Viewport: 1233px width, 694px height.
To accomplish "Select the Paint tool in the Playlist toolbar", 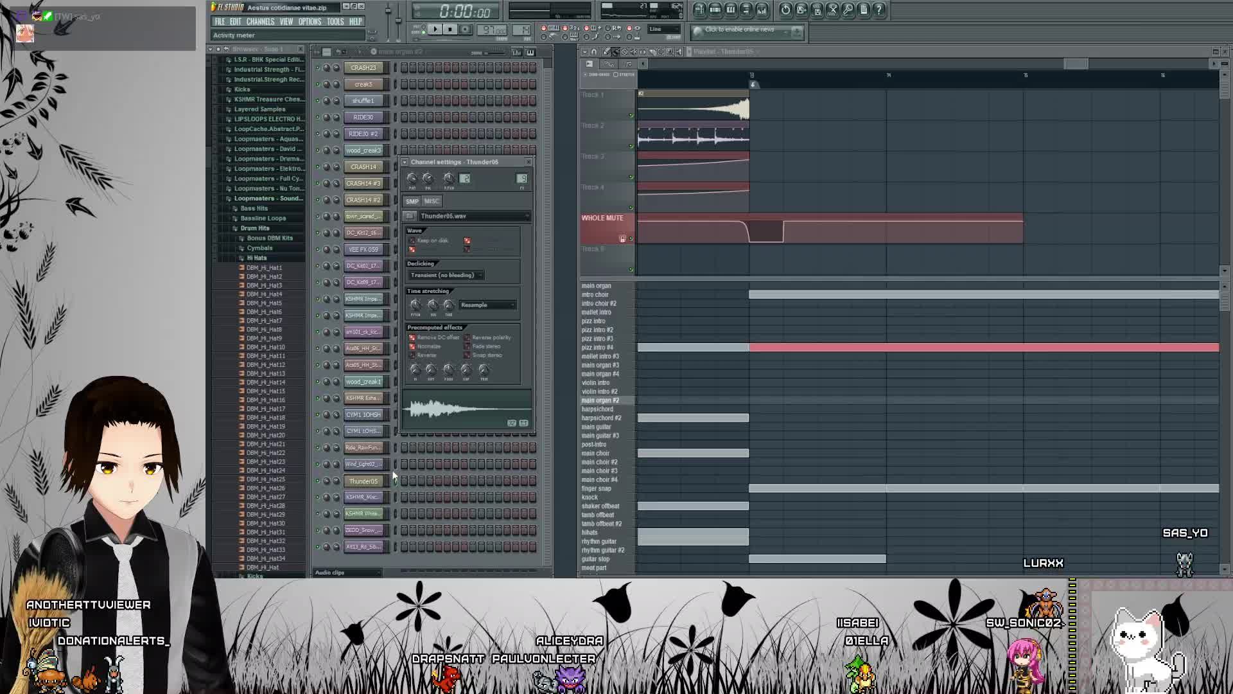I will 615,52.
